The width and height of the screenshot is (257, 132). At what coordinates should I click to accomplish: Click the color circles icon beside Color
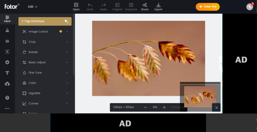tap(24, 83)
